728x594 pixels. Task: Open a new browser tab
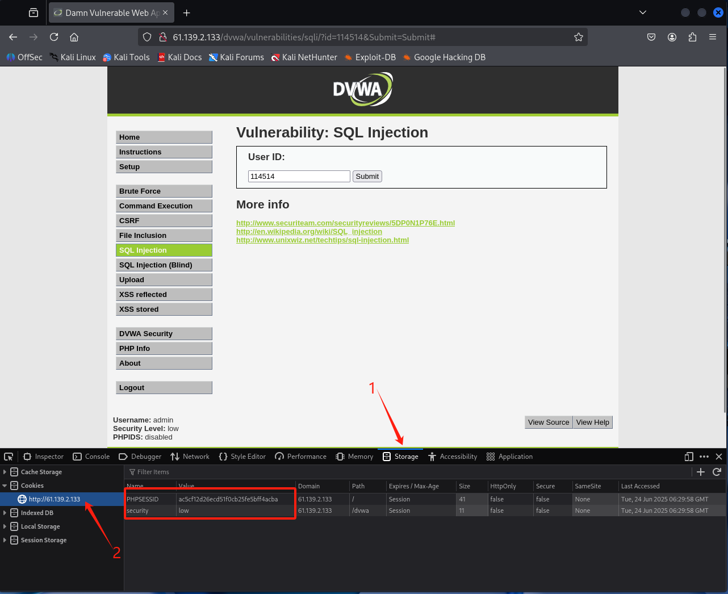coord(186,12)
